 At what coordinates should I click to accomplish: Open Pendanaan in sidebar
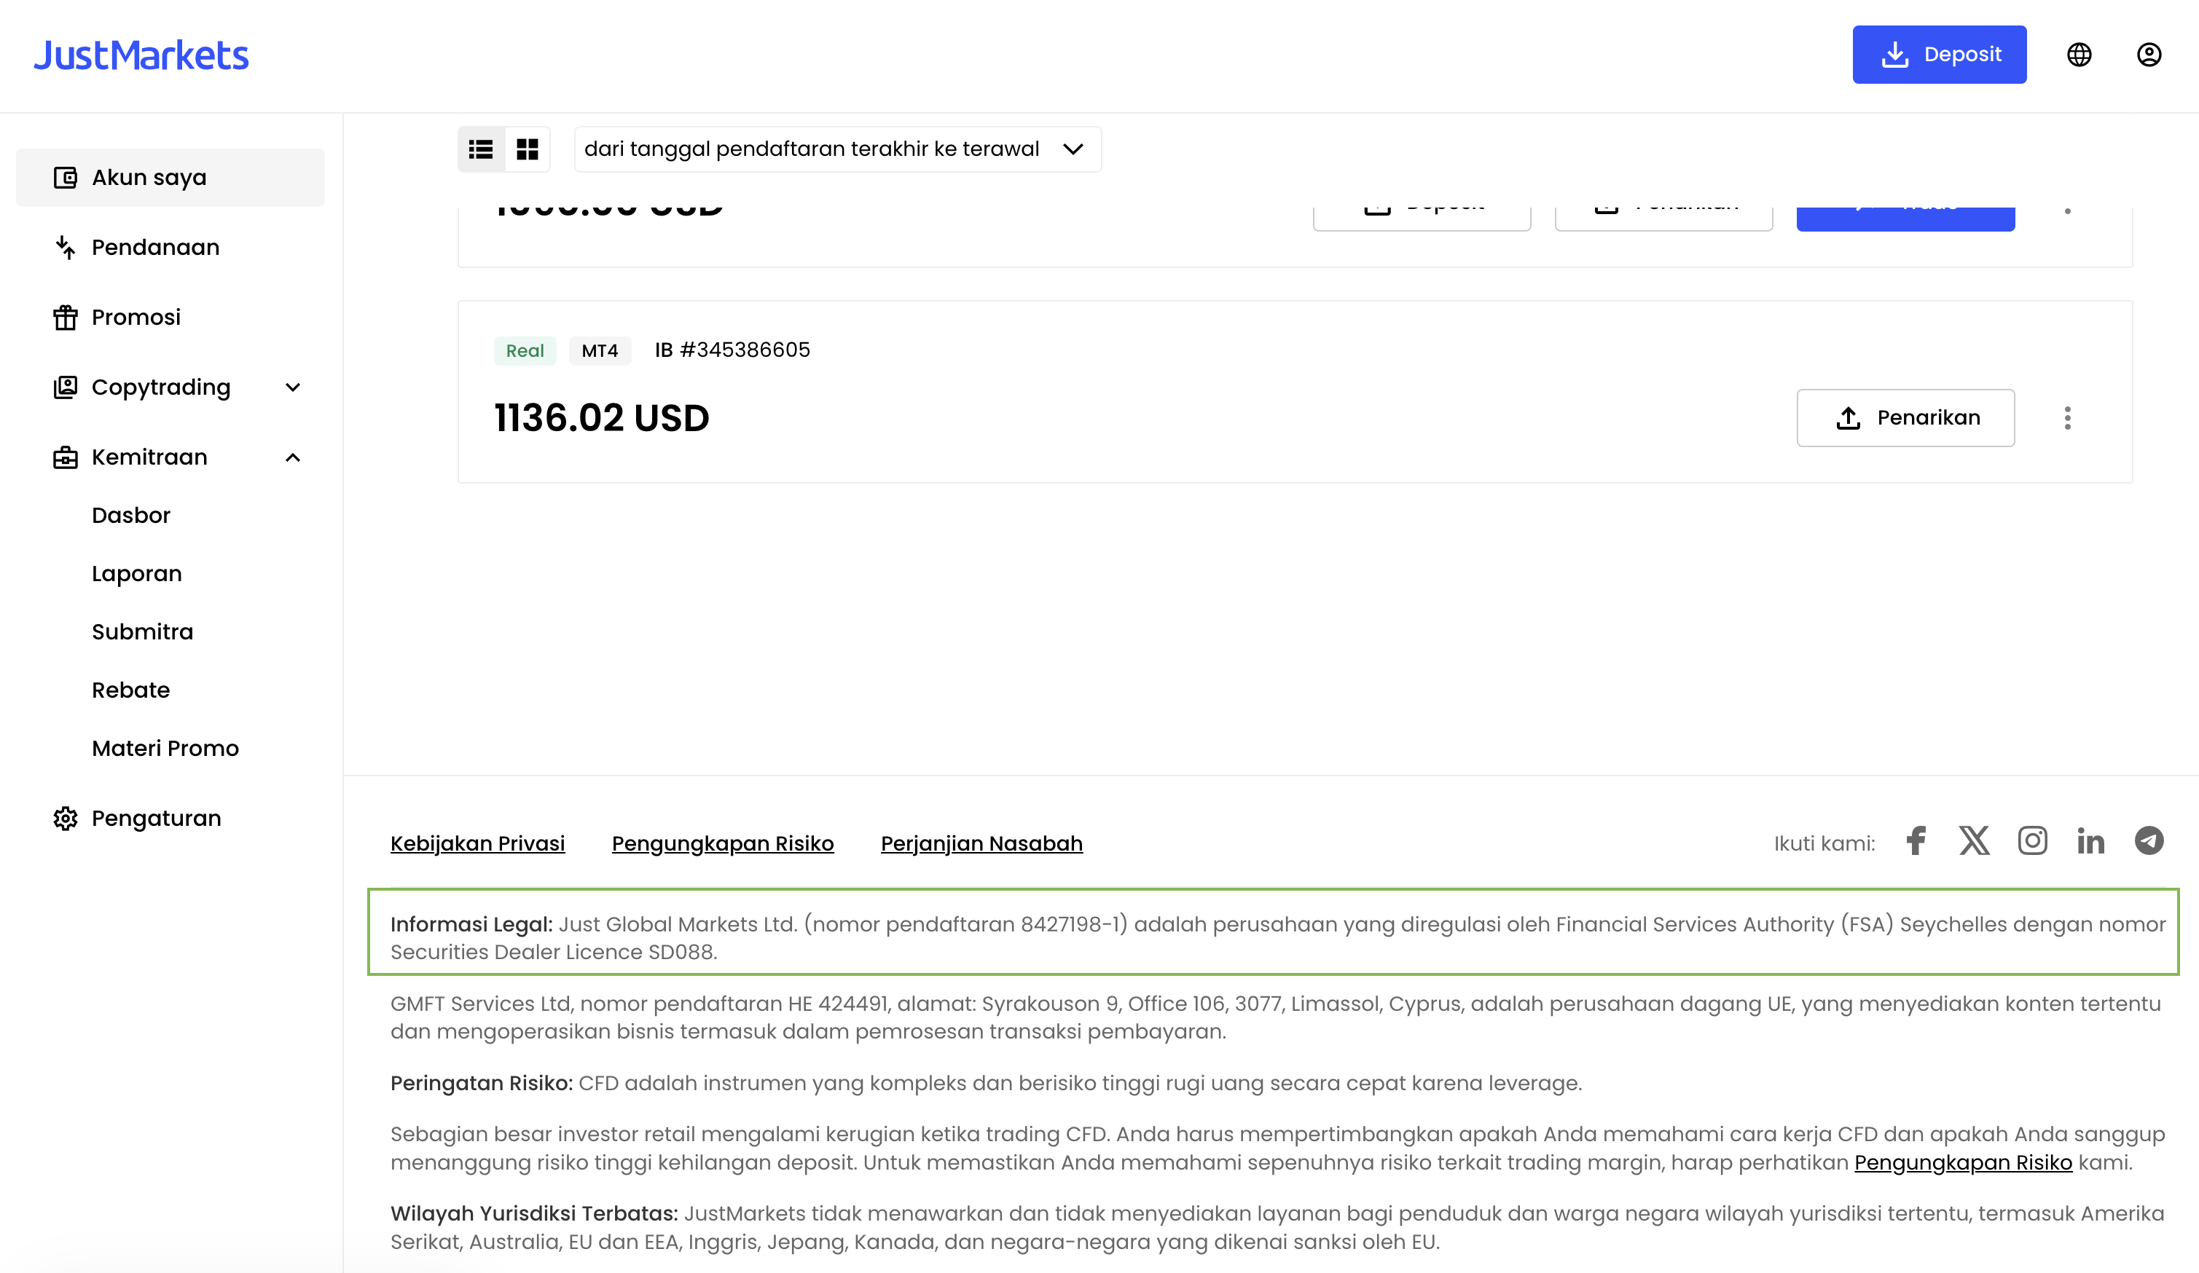pyautogui.click(x=170, y=248)
